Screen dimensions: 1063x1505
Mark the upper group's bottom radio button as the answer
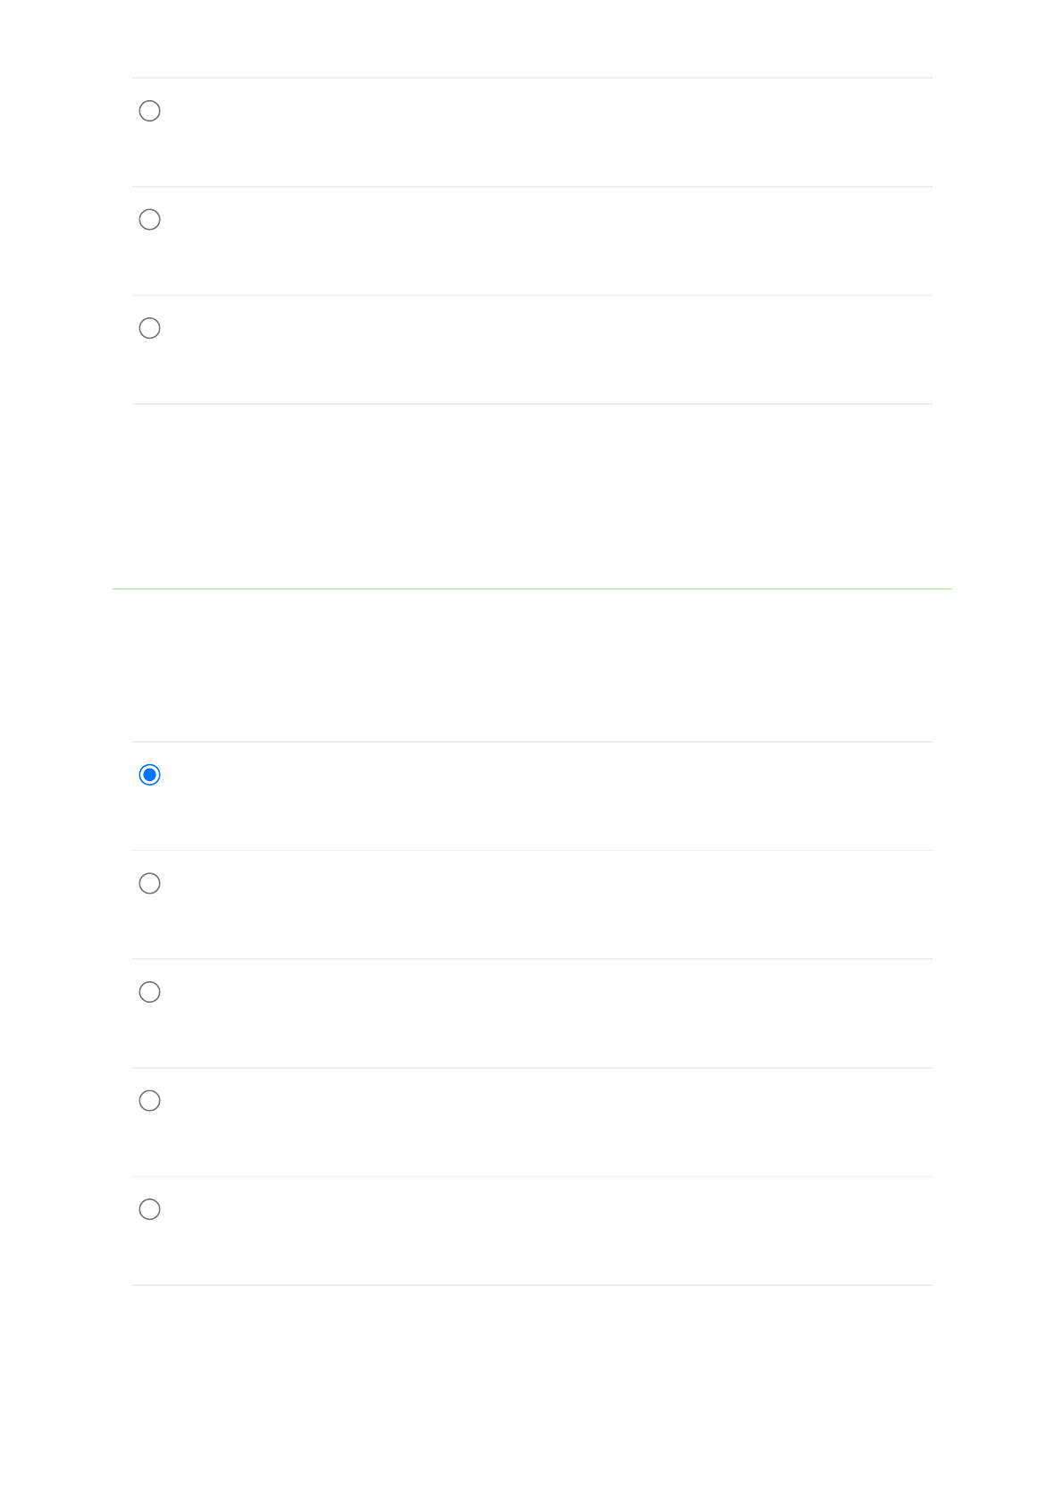(x=149, y=328)
